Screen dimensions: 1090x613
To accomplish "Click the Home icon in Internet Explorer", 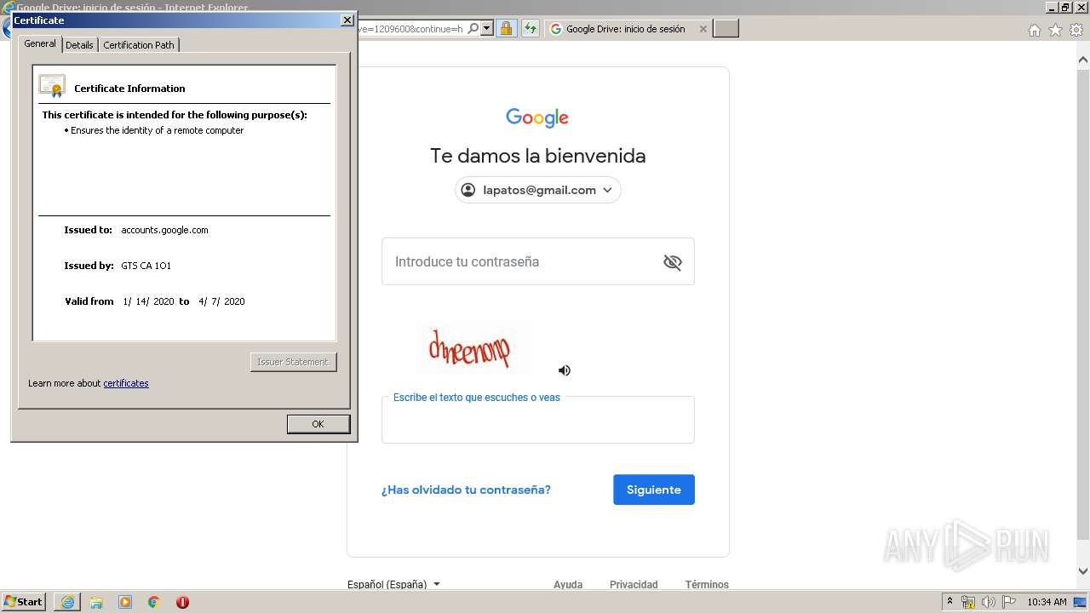I will click(1034, 30).
